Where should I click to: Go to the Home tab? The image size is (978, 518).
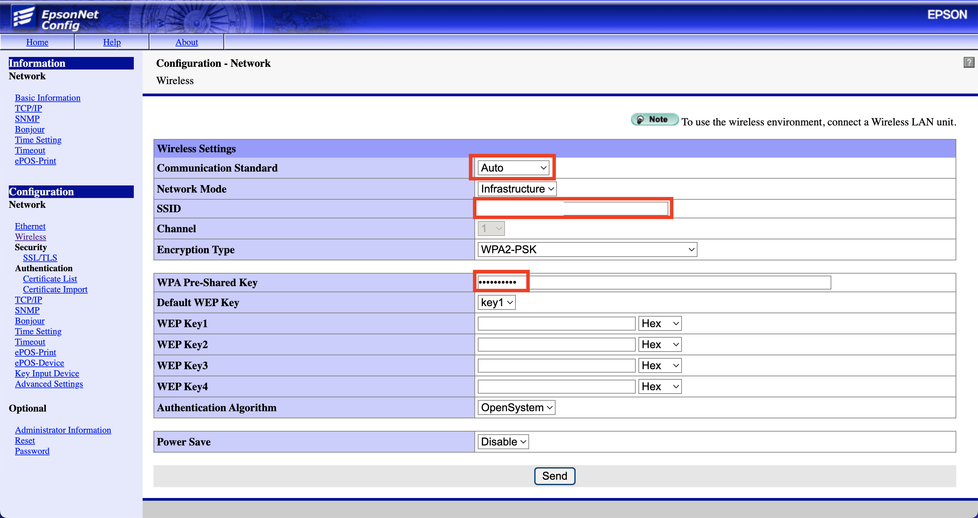click(37, 42)
